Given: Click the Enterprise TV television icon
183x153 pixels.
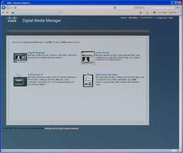Looking at the screenshot, I should (x=20, y=80).
